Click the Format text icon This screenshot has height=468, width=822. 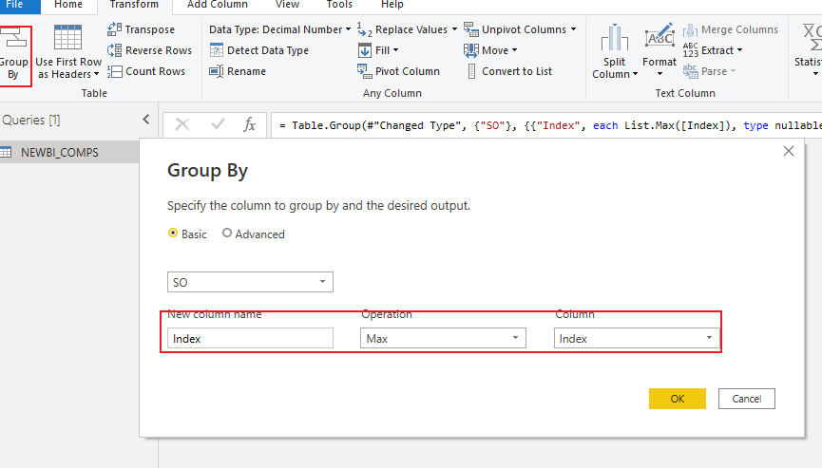tap(660, 35)
